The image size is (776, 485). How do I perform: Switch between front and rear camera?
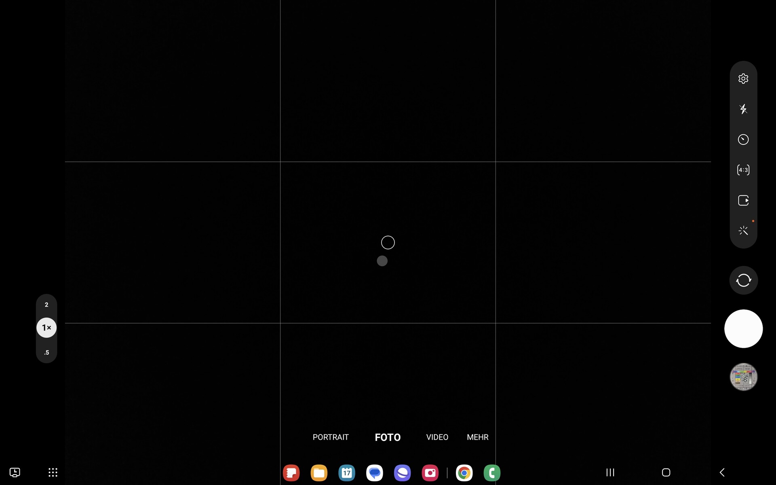click(743, 280)
